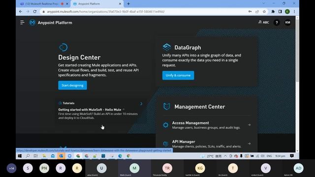This screenshot has width=315, height=177.
Task: Click the DataGraph icon
Action: [166, 47]
